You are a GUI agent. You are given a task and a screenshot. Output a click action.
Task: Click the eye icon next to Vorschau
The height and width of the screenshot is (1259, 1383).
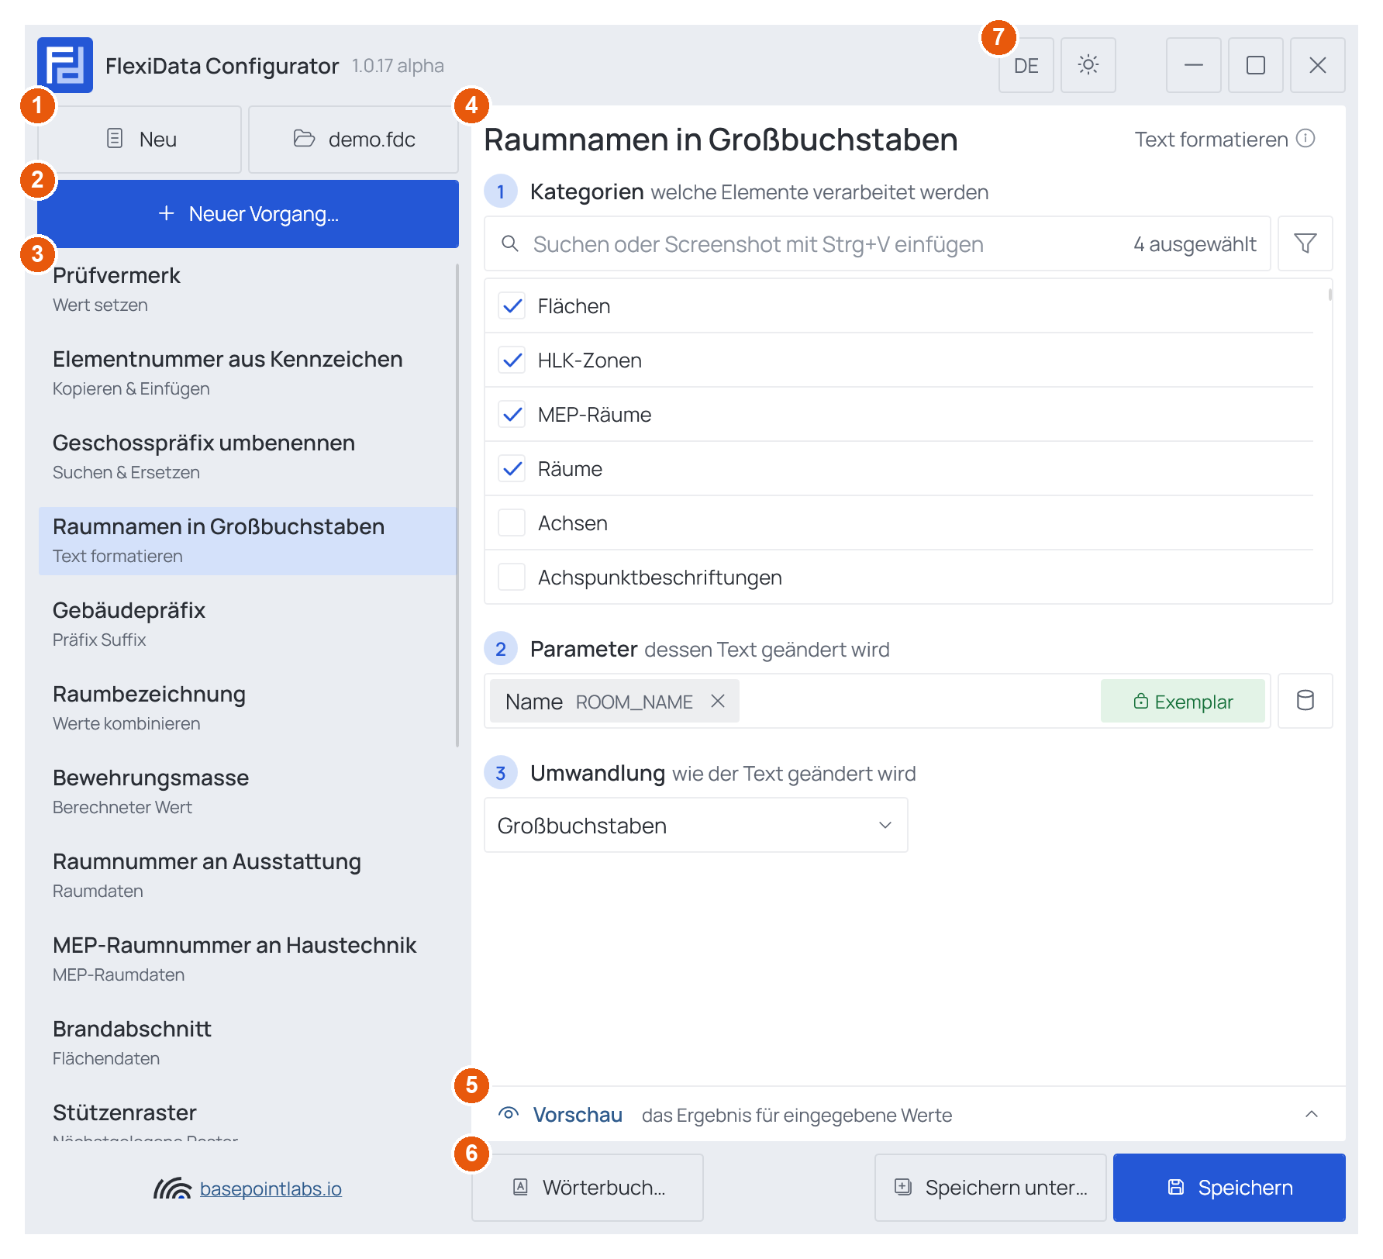[x=509, y=1114]
